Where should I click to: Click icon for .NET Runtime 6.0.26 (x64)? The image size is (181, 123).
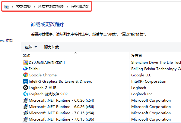(25, 100)
